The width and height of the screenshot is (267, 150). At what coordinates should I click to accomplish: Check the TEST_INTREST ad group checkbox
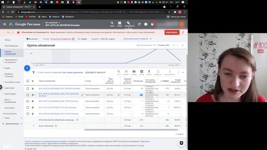tap(28, 89)
